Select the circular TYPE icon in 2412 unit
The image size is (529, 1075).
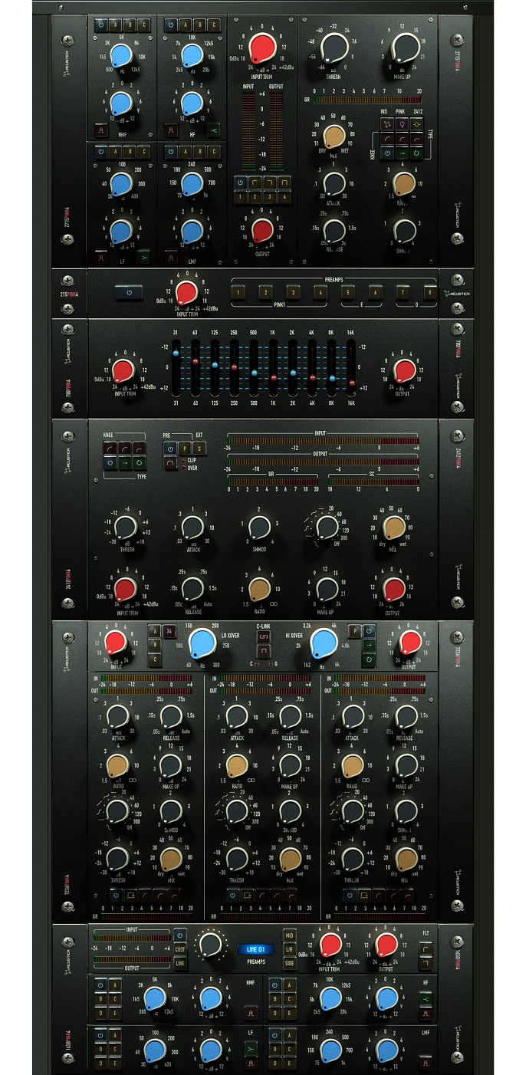[x=138, y=462]
